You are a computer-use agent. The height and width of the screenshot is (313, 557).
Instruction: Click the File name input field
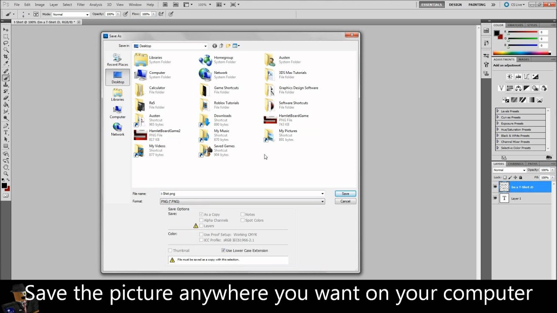tap(240, 193)
